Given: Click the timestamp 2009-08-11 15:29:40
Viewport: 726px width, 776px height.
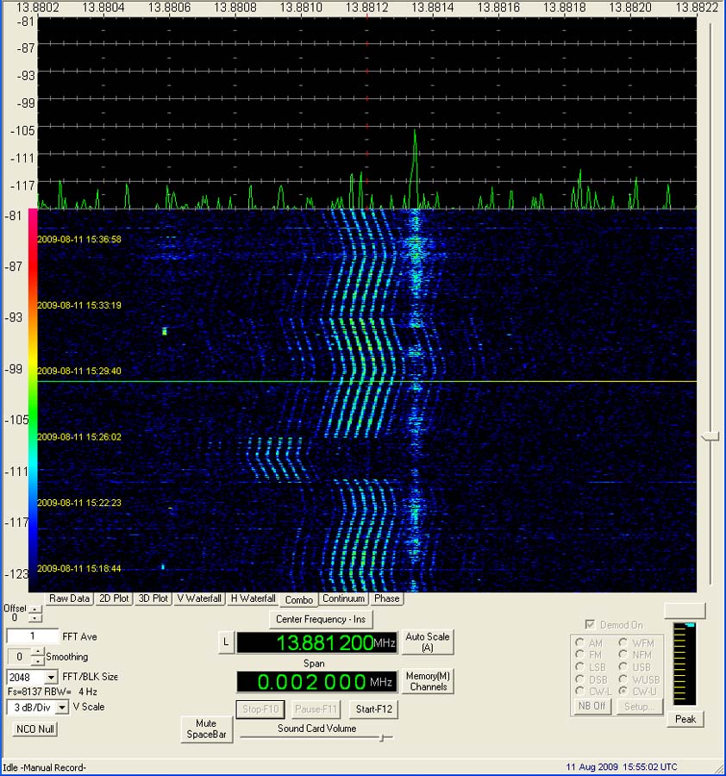Looking at the screenshot, I should 79,371.
